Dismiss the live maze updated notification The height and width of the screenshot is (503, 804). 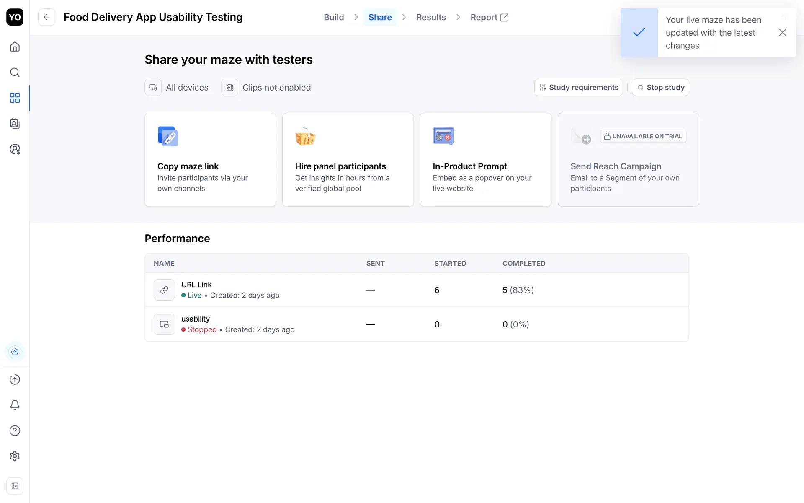[782, 32]
